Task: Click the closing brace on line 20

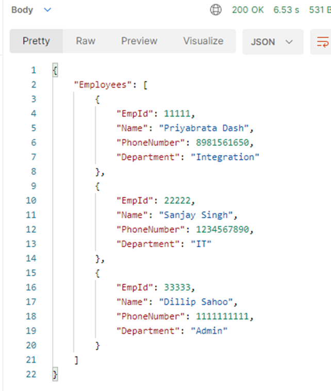Action: point(97,346)
